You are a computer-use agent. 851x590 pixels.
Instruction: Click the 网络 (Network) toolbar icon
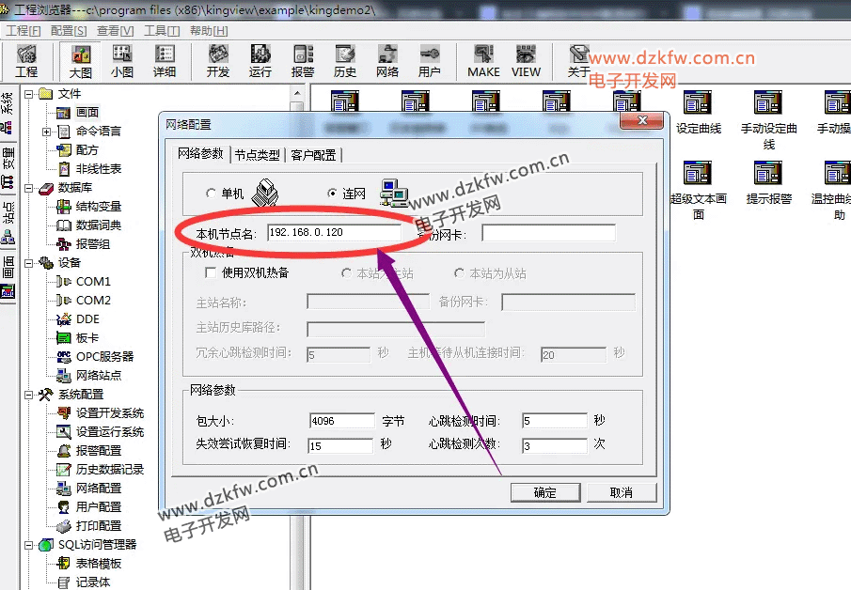(387, 61)
